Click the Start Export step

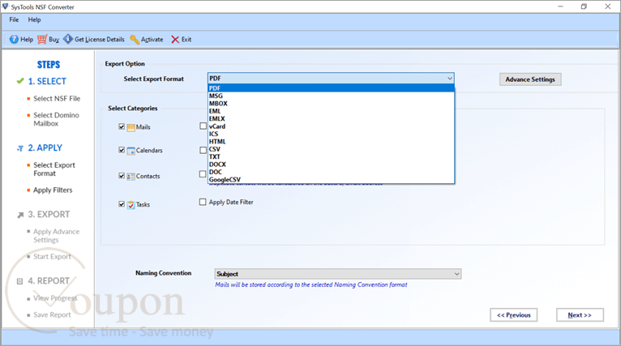(52, 257)
